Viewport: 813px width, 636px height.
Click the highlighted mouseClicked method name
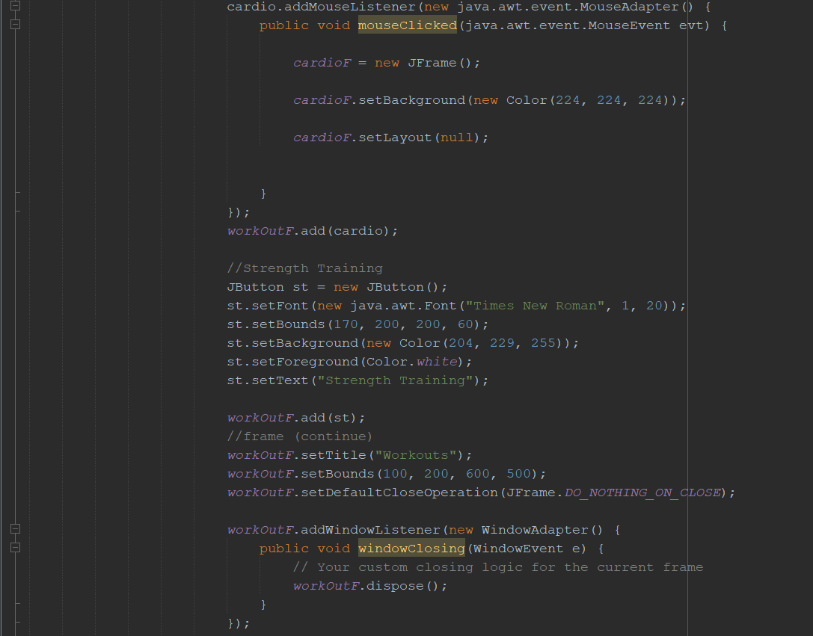coord(407,25)
